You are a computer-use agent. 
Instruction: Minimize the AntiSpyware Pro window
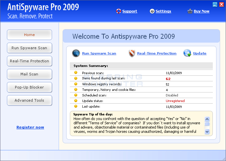pos(215,5)
